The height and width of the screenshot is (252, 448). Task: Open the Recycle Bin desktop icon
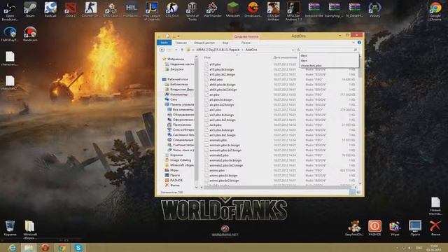click(10, 227)
